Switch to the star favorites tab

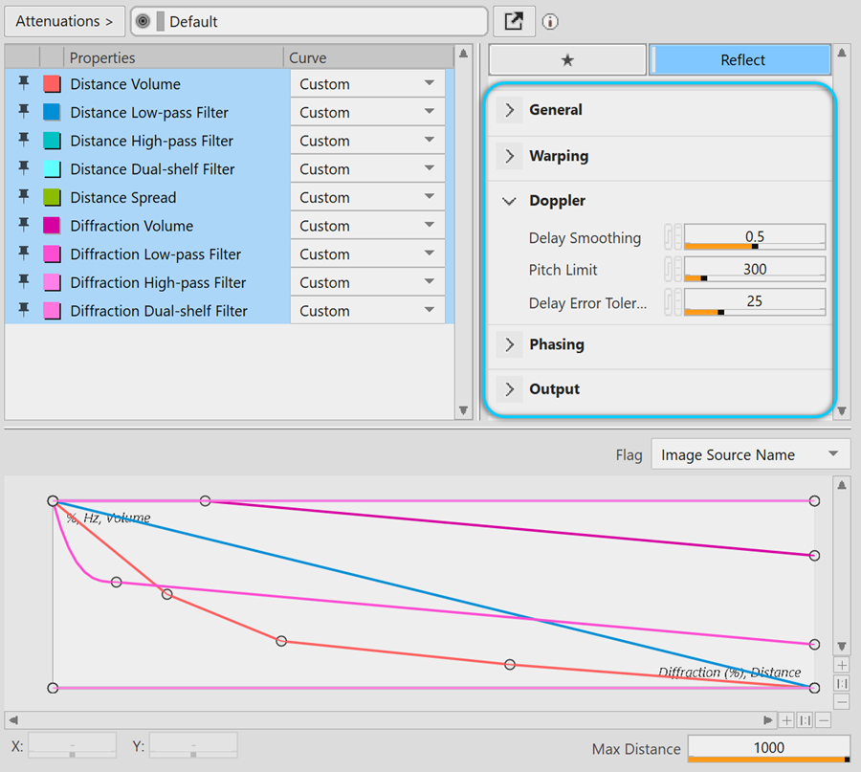567,59
